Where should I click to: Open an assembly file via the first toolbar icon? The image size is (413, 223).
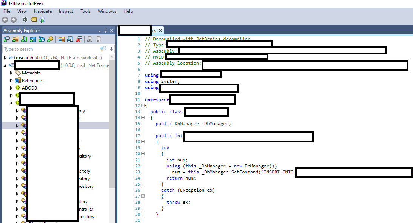tap(6, 39)
